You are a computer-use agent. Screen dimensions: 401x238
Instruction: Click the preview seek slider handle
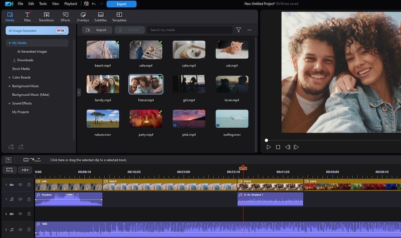[x=267, y=140]
